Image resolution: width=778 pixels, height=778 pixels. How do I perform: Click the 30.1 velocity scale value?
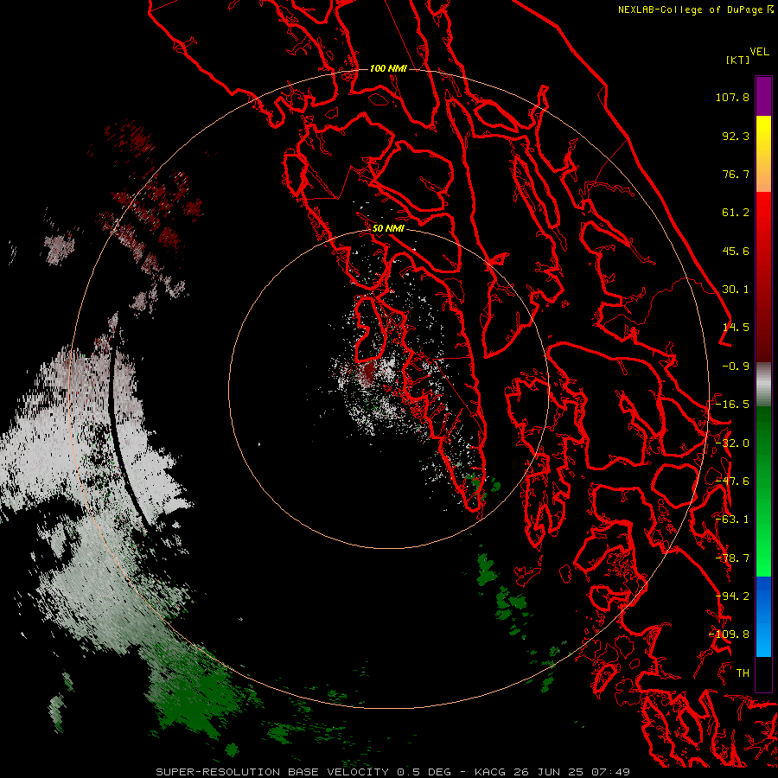(x=736, y=290)
